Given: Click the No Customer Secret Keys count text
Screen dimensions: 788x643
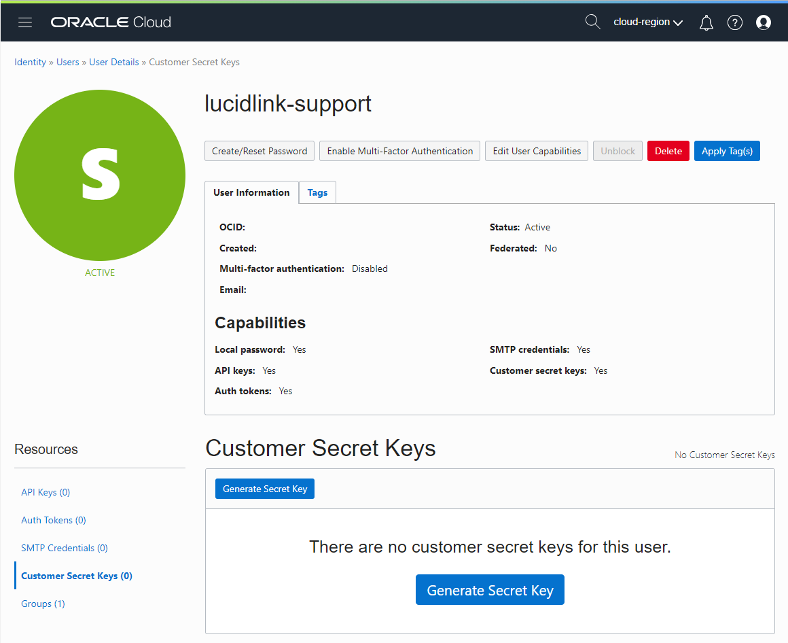Looking at the screenshot, I should [725, 455].
